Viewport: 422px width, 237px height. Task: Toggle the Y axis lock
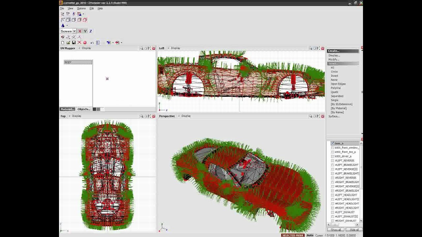[85, 31]
